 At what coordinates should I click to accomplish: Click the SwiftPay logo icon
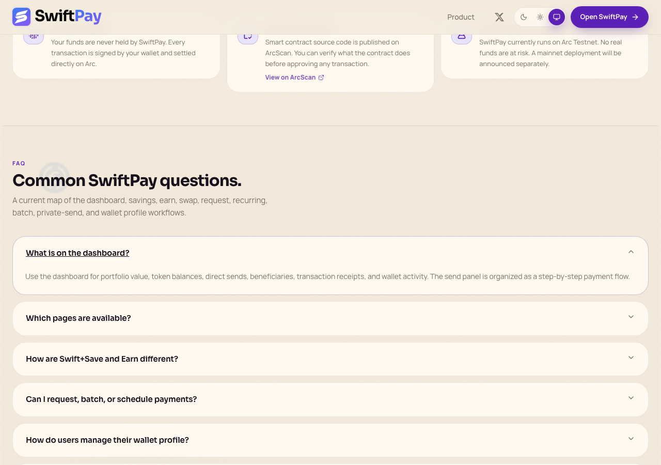(x=22, y=17)
